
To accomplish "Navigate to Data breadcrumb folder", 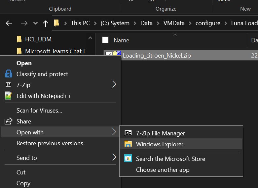I will 146,23.
